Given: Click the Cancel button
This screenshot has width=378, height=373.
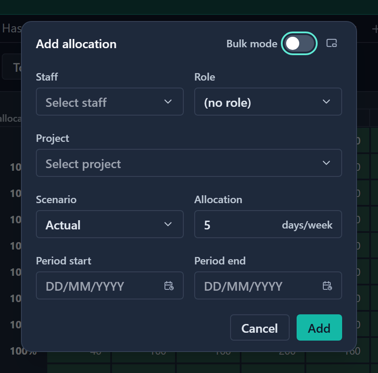Looking at the screenshot, I should point(259,327).
